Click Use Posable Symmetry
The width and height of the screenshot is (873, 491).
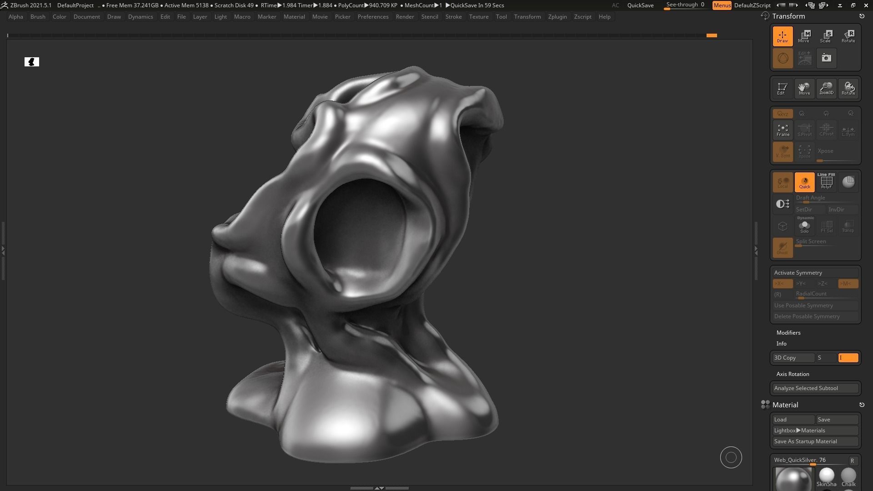click(815, 306)
